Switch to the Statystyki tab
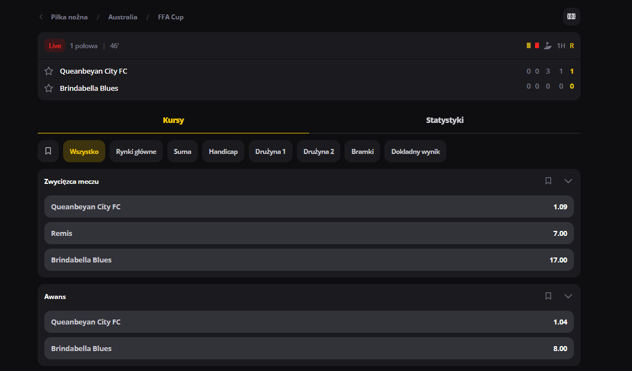 pyautogui.click(x=444, y=120)
